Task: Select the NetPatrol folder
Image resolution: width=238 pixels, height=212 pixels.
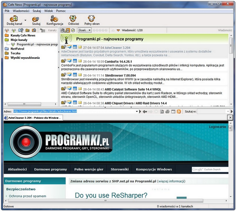Action: (17, 49)
